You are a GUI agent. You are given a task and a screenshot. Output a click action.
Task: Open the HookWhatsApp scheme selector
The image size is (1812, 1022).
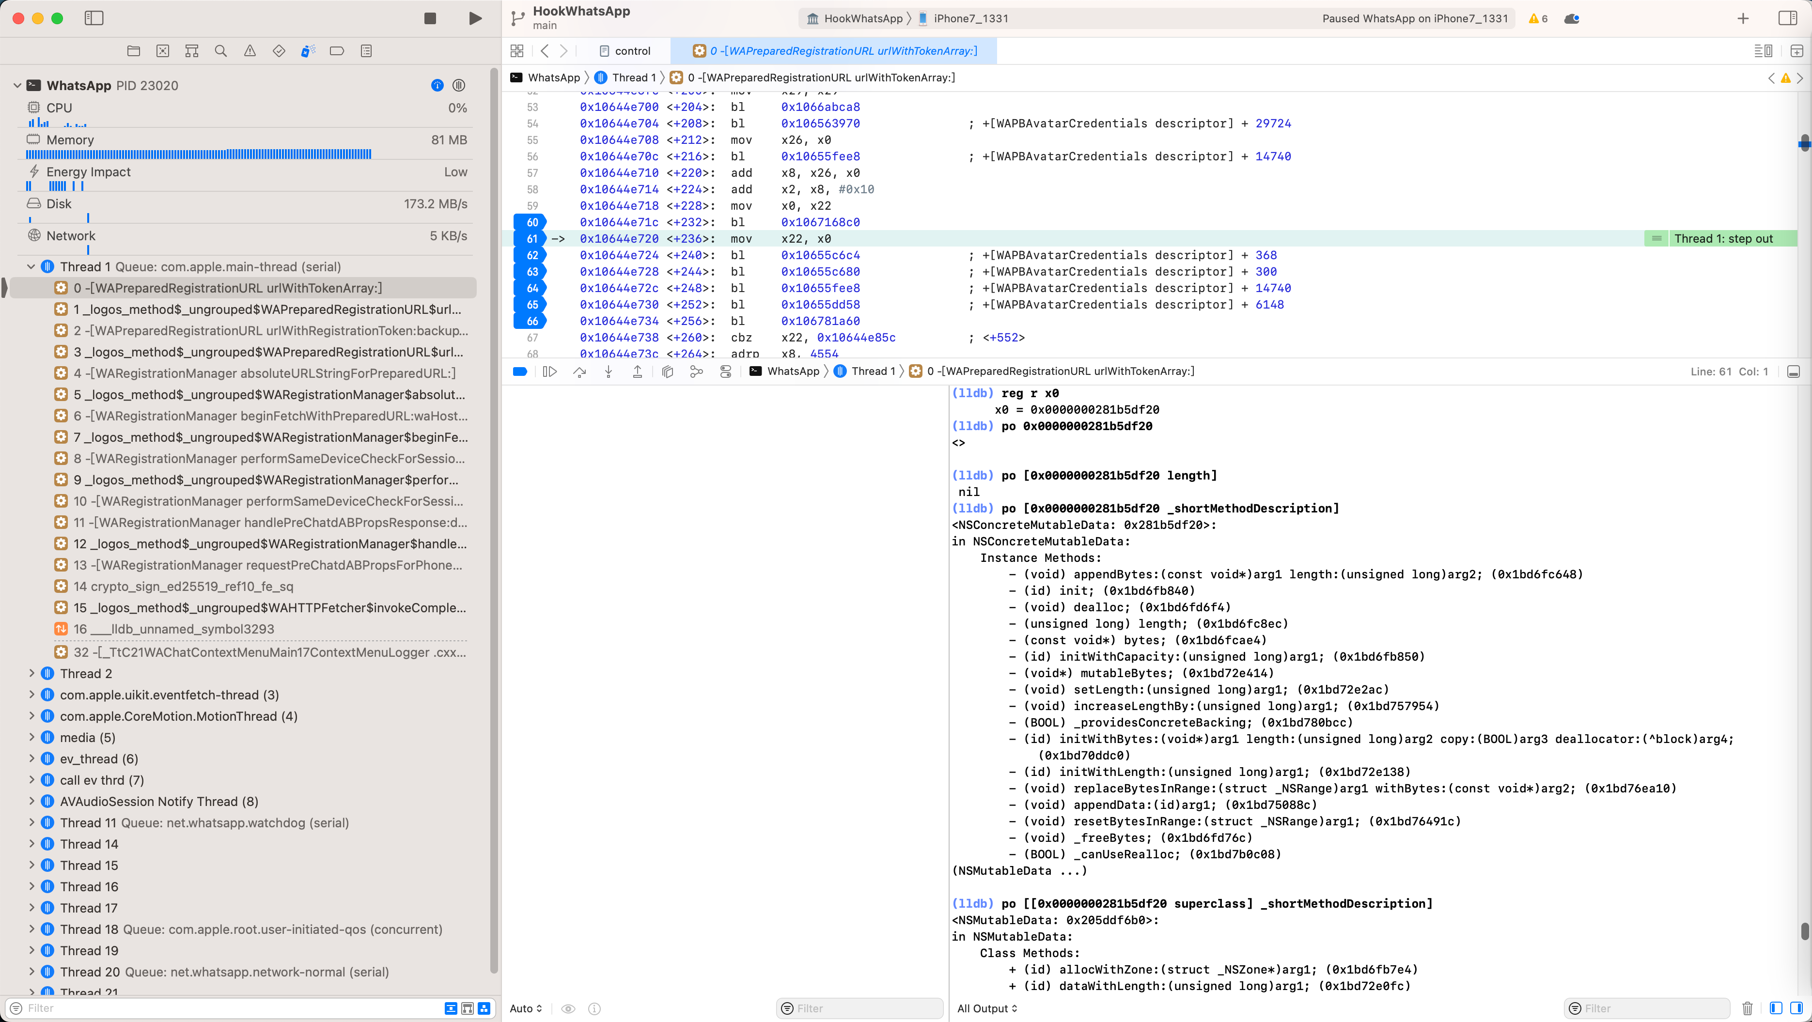pos(855,18)
